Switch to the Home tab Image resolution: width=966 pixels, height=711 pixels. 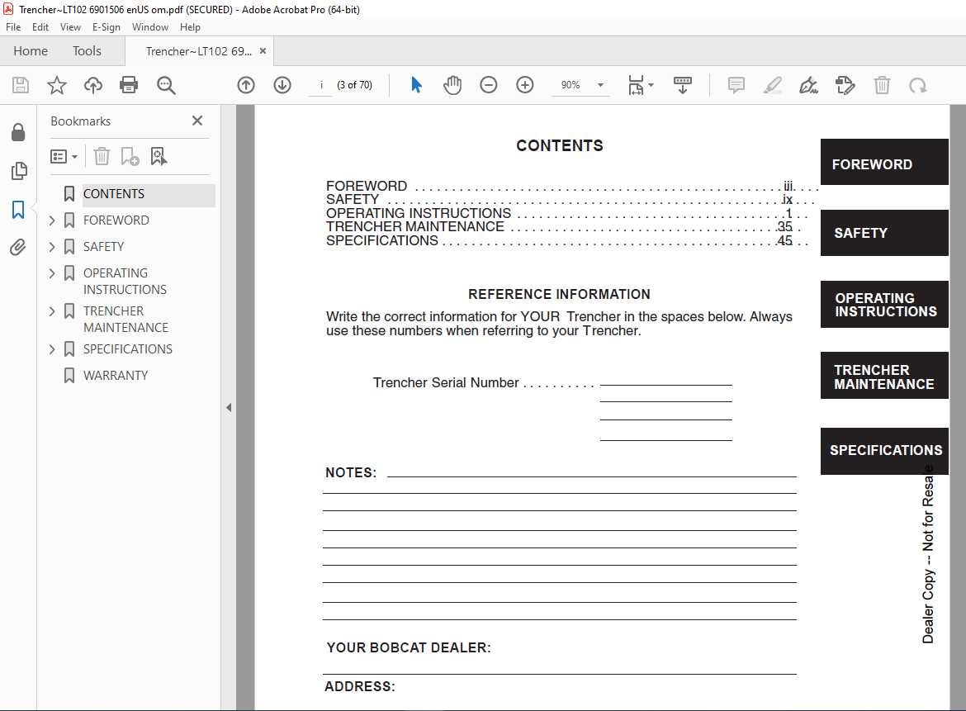click(x=31, y=51)
